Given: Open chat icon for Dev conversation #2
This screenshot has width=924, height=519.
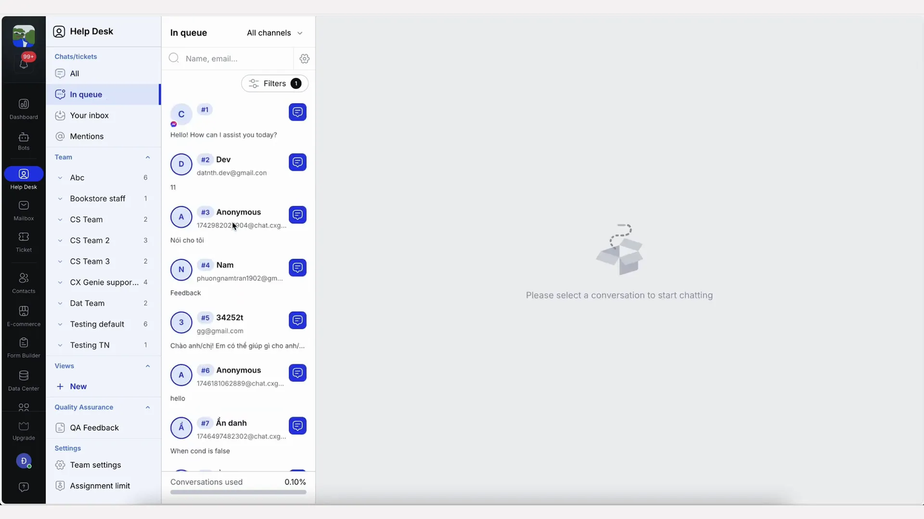Looking at the screenshot, I should point(297,162).
